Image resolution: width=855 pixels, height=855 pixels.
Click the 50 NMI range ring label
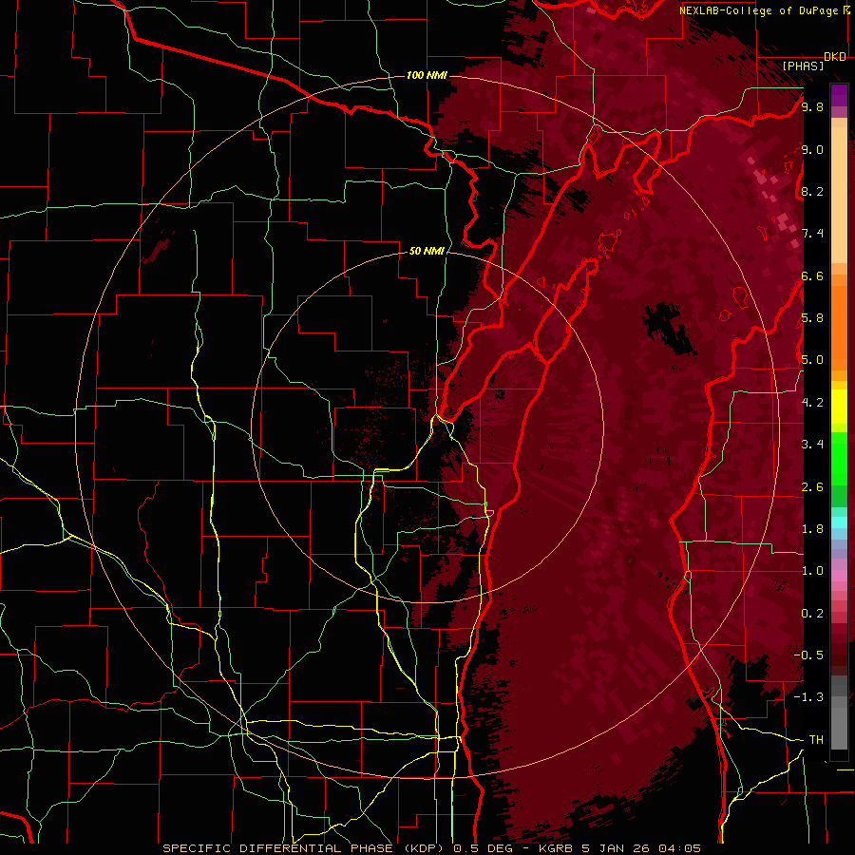tap(427, 251)
